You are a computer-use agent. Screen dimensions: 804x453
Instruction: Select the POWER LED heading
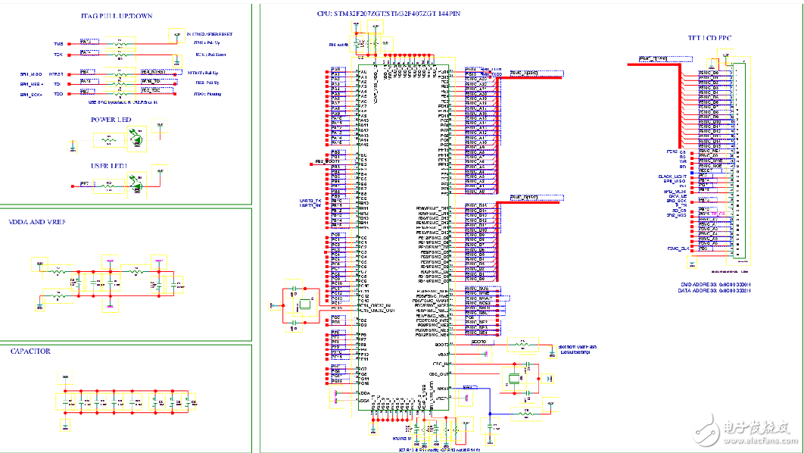[111, 120]
